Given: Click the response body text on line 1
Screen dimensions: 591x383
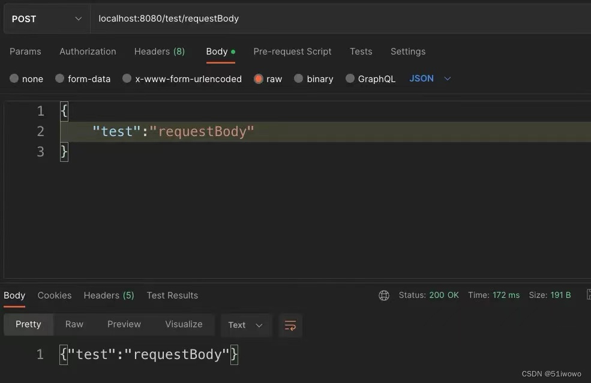Looking at the screenshot, I should [149, 355].
